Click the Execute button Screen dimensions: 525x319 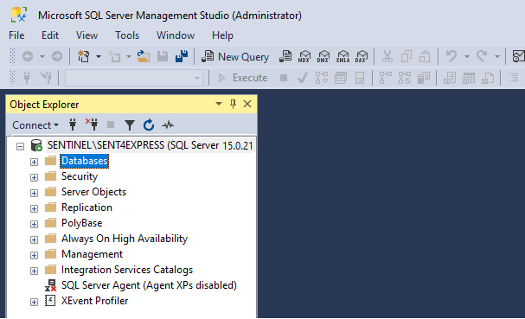(x=243, y=78)
